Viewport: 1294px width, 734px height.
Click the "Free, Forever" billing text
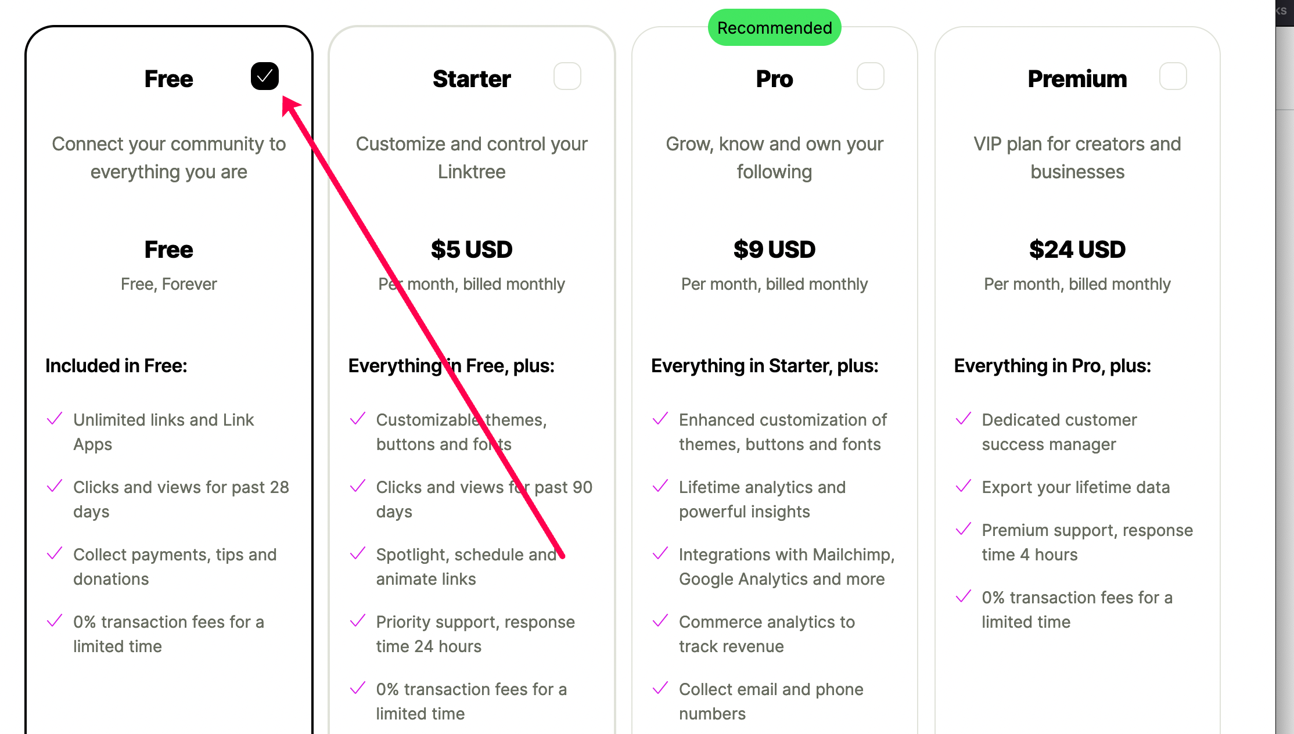pos(168,284)
